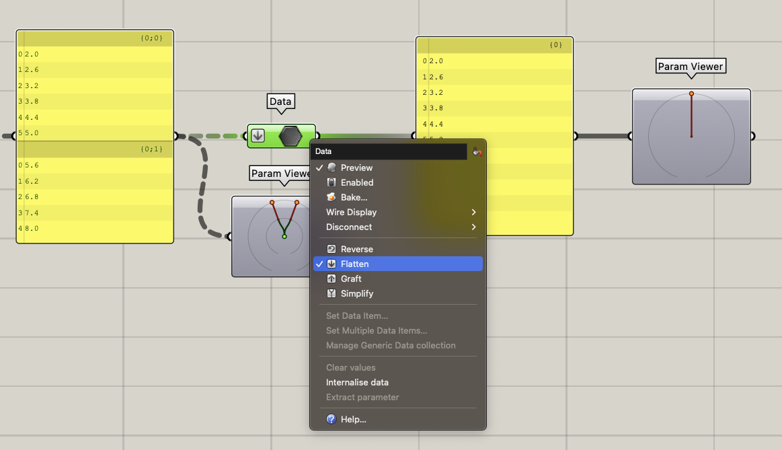Click the {0;0} branch header in left panel
The image size is (782, 450).
point(95,38)
